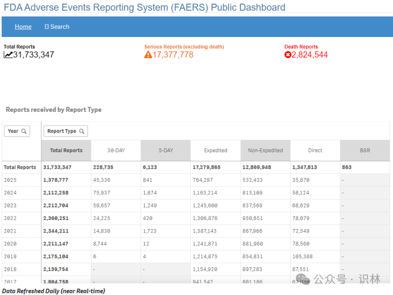Screen dimensions: 393x295
Task: Select year 2023 row label
Action: 10,206
